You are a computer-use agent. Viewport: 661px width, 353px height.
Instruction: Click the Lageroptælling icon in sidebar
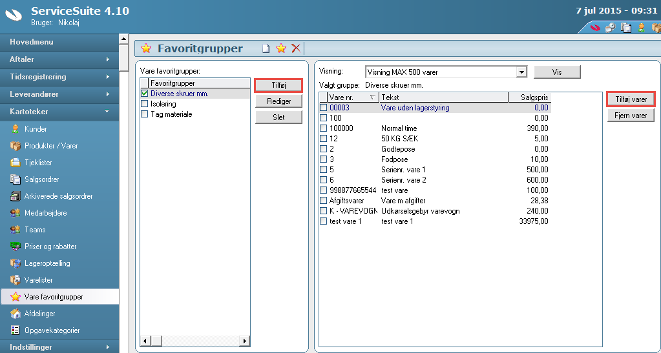[15, 263]
